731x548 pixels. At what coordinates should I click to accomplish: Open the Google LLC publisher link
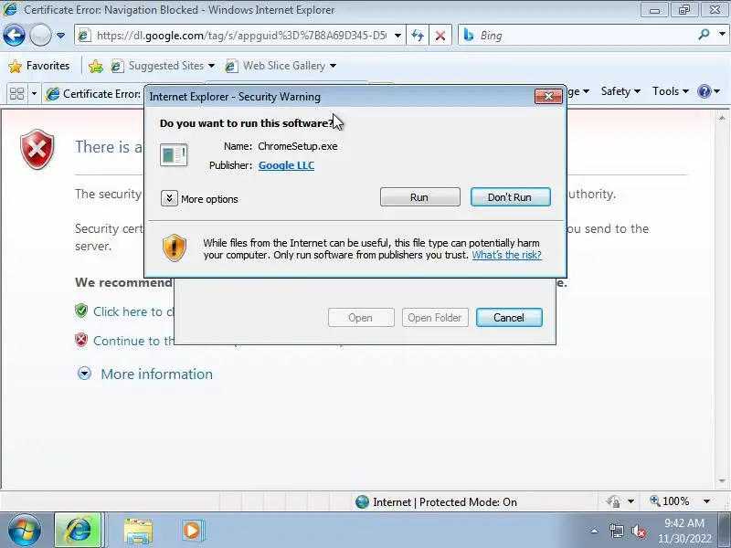pyautogui.click(x=286, y=165)
